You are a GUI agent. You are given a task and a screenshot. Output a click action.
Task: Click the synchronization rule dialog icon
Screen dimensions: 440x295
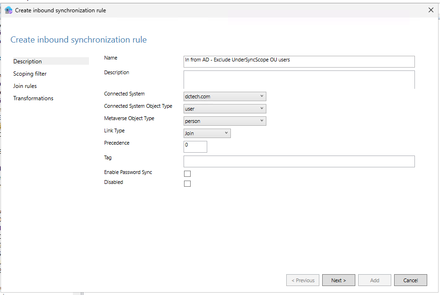coord(9,10)
